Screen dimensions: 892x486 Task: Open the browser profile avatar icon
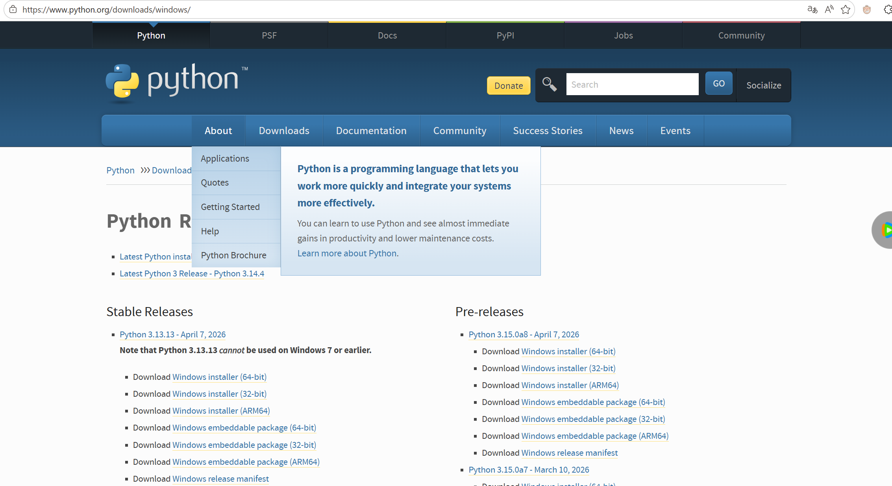tap(867, 9)
